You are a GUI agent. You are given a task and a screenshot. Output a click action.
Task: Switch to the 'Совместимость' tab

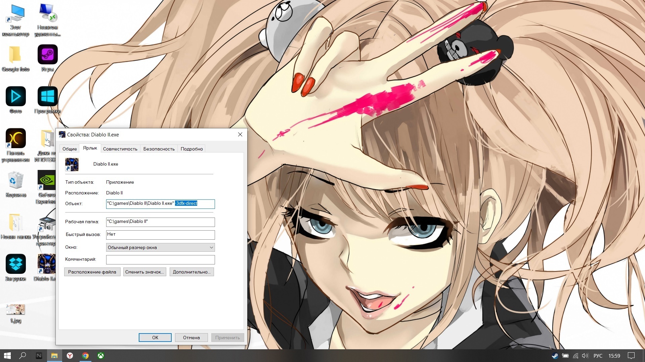tap(120, 149)
